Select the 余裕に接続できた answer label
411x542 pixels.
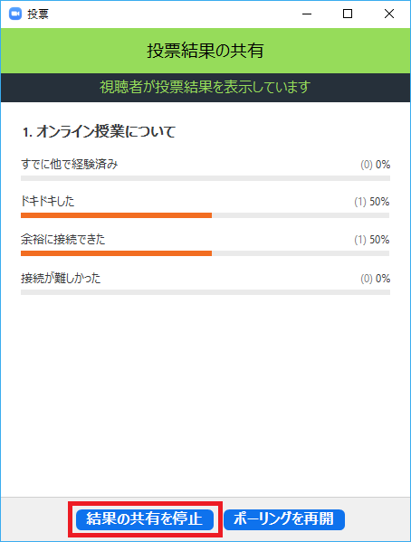(63, 239)
